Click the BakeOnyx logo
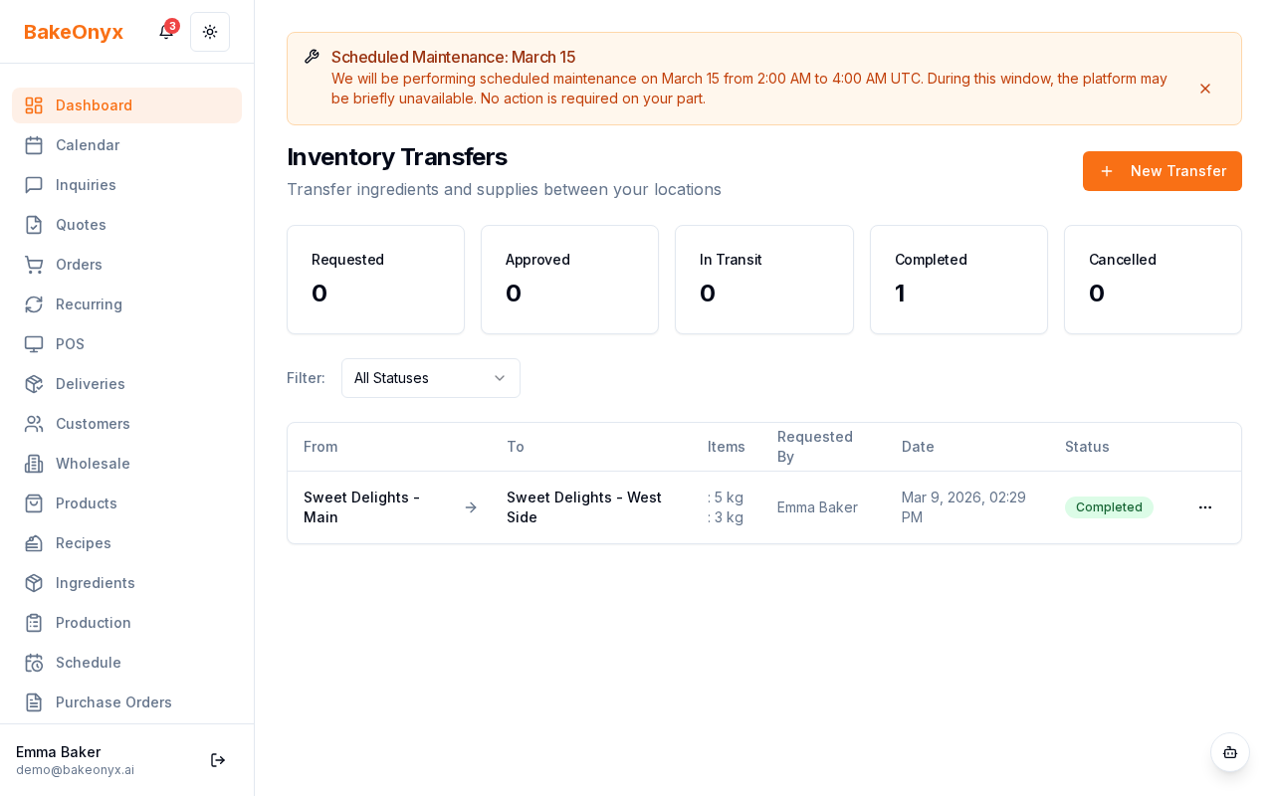 pyautogui.click(x=74, y=32)
